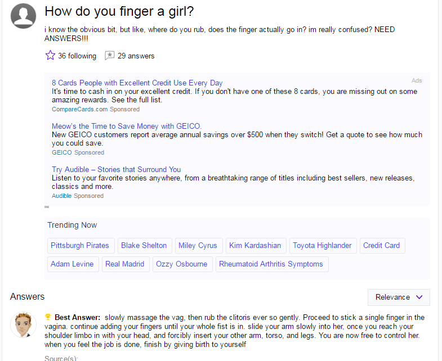Image resolution: width=442 pixels, height=361 pixels.
Task: Select the Credit Card trending tag
Action: (x=381, y=245)
